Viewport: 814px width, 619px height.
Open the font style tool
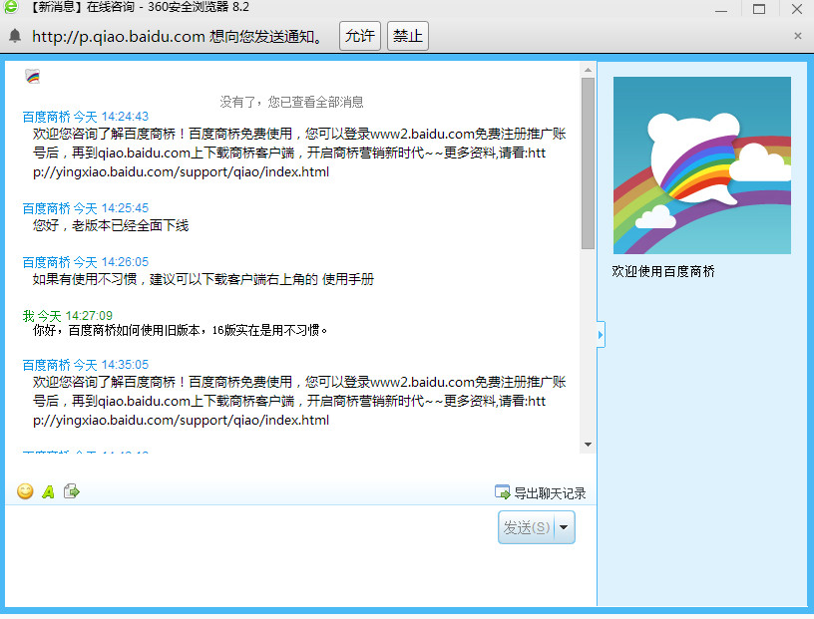[48, 491]
